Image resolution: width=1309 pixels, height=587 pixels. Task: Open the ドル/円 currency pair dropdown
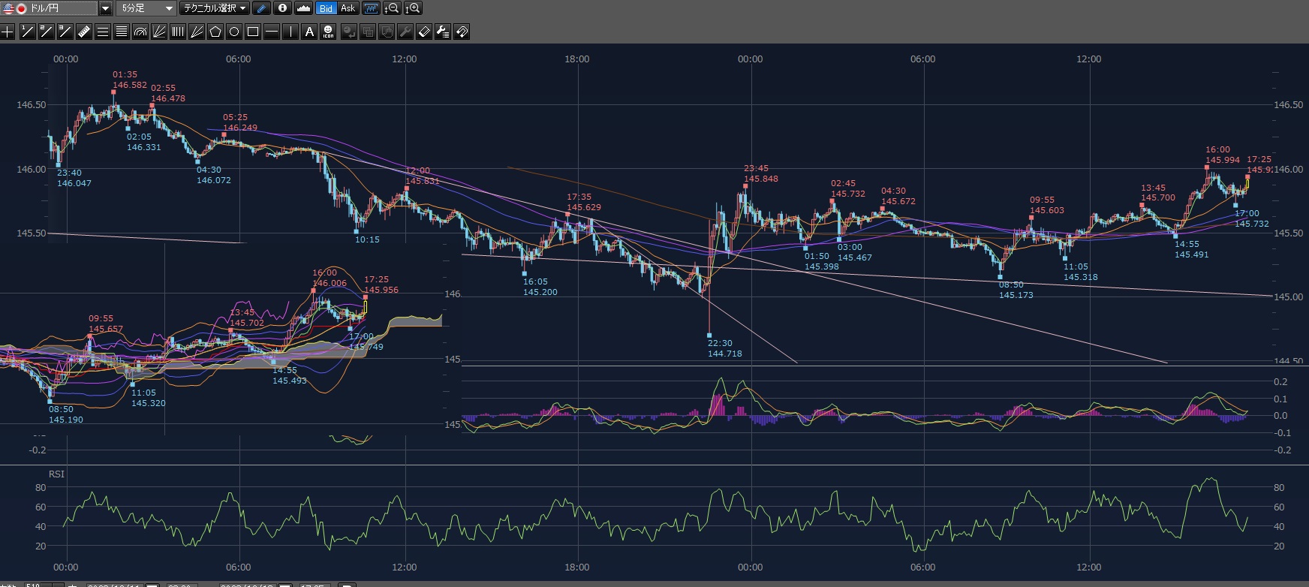coord(105,8)
